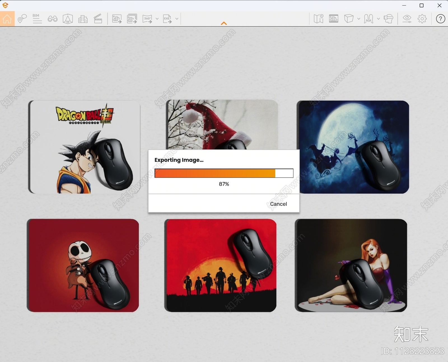Click the Santa sleigh moon mouse pad
Screen dimensions: 448x362
click(x=353, y=147)
